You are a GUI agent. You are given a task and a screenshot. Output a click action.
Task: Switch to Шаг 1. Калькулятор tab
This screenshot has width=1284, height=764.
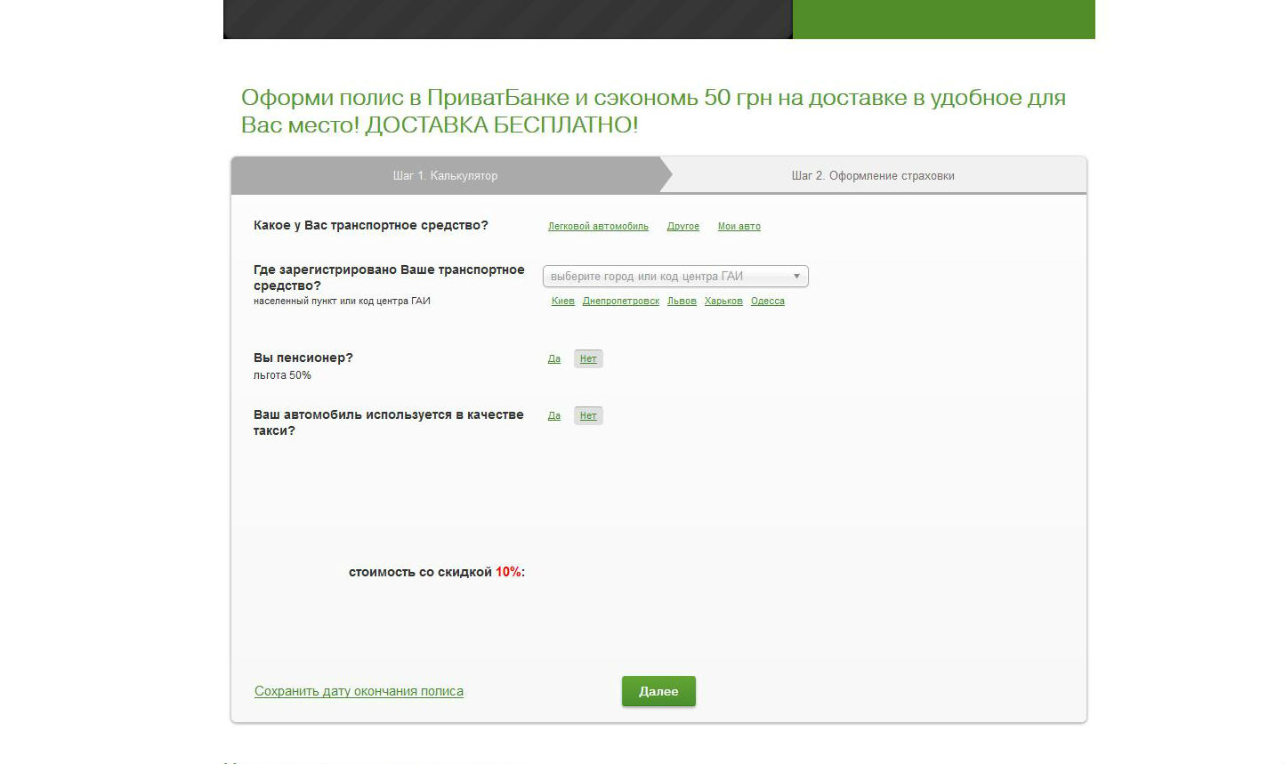[x=446, y=175]
